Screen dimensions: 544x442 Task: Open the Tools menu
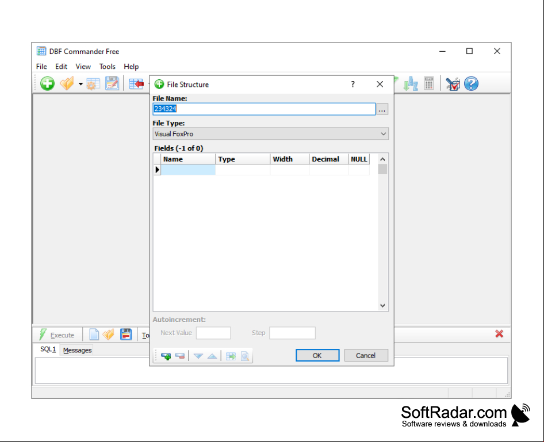tap(107, 67)
